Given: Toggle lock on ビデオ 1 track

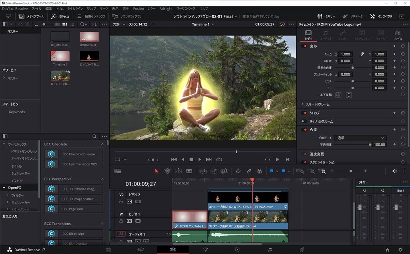Looking at the screenshot, I should [x=121, y=221].
